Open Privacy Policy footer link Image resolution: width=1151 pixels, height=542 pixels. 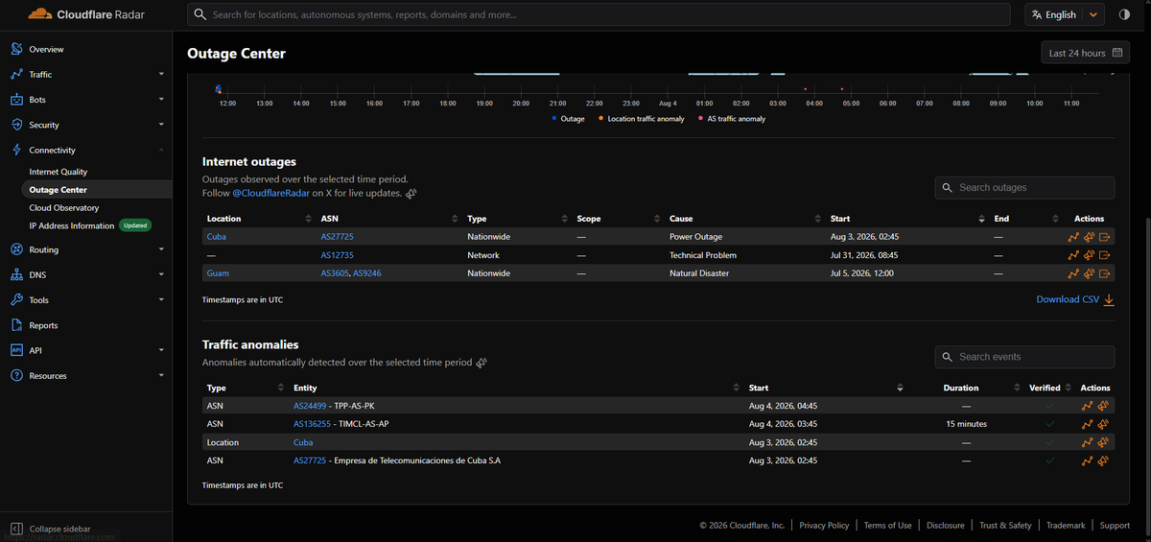coord(824,525)
